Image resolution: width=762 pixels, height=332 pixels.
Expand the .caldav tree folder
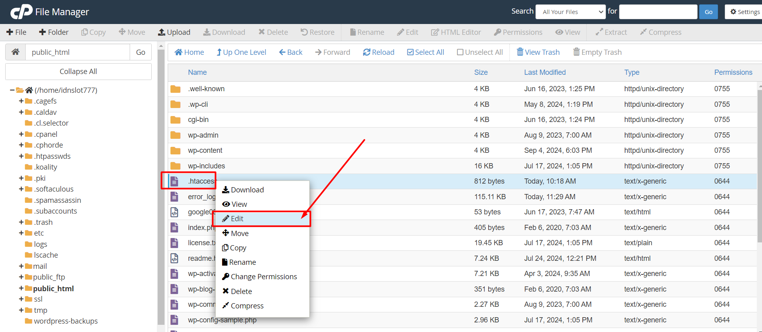(21, 112)
